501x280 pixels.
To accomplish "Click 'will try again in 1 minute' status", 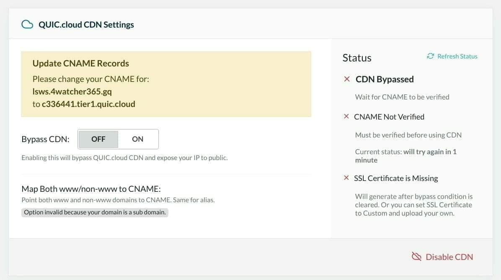I will click(406, 156).
